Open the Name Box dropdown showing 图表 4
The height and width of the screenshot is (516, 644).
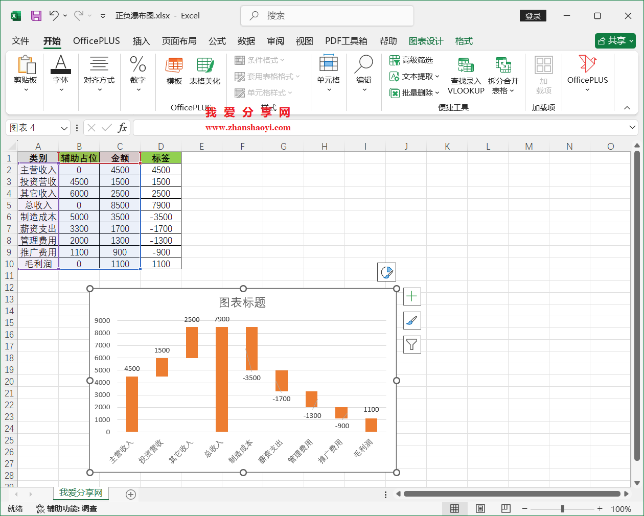(x=63, y=128)
